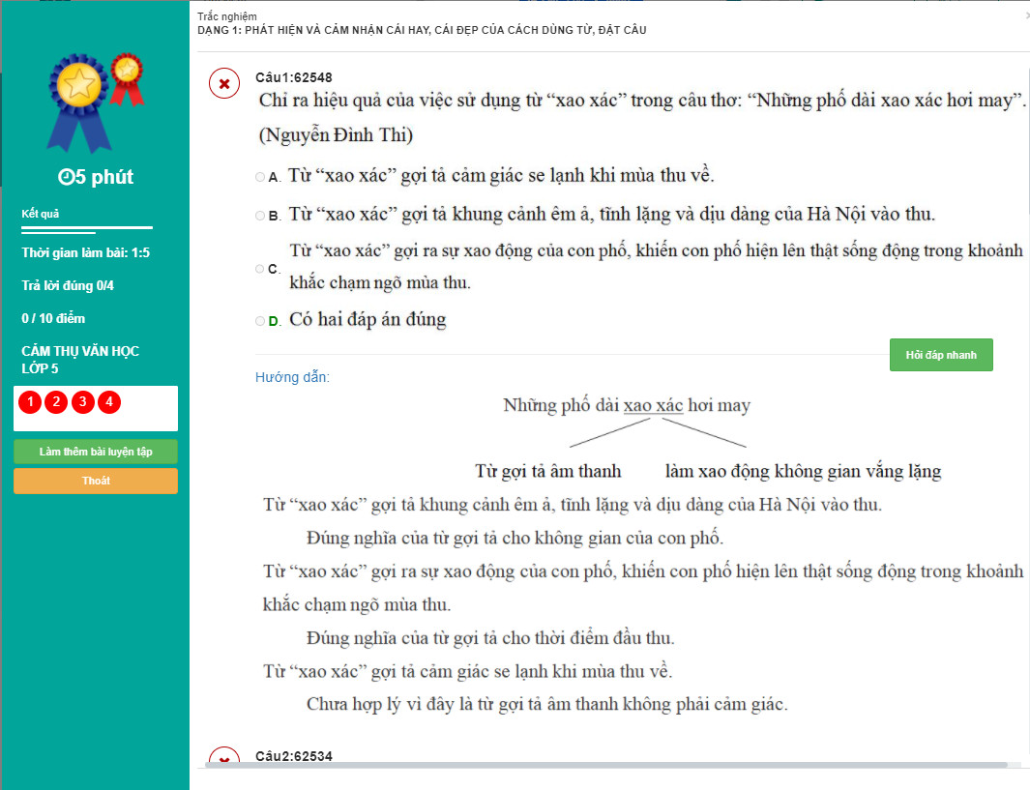The height and width of the screenshot is (790, 1030).
Task: Click the '5 phút' timer text
Action: [103, 177]
